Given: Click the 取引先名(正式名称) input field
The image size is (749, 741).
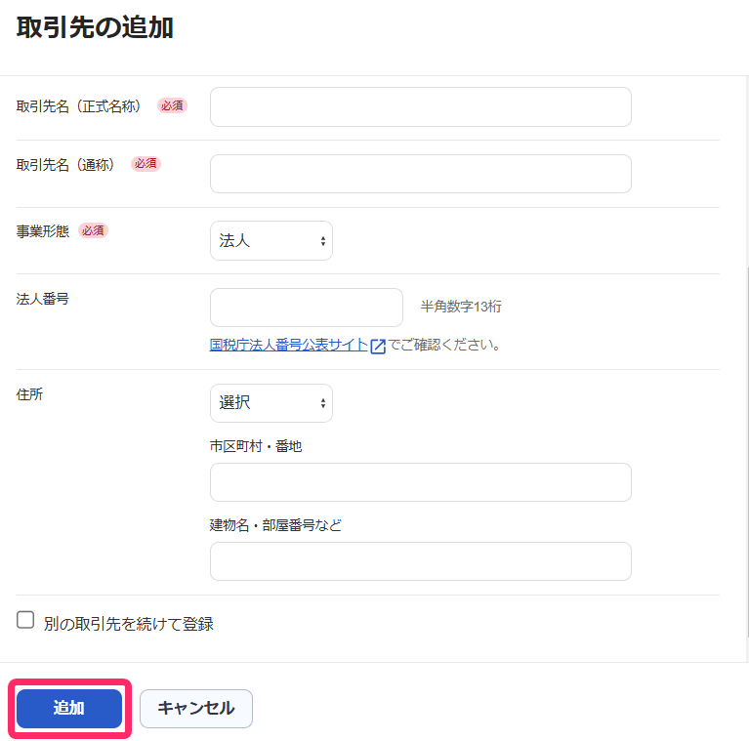Looking at the screenshot, I should pyautogui.click(x=420, y=107).
